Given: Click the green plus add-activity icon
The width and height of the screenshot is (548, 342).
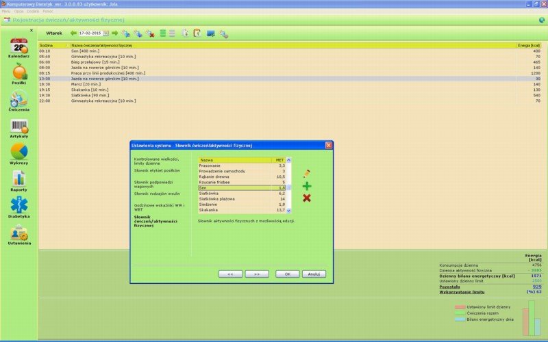Looking at the screenshot, I should point(307,186).
